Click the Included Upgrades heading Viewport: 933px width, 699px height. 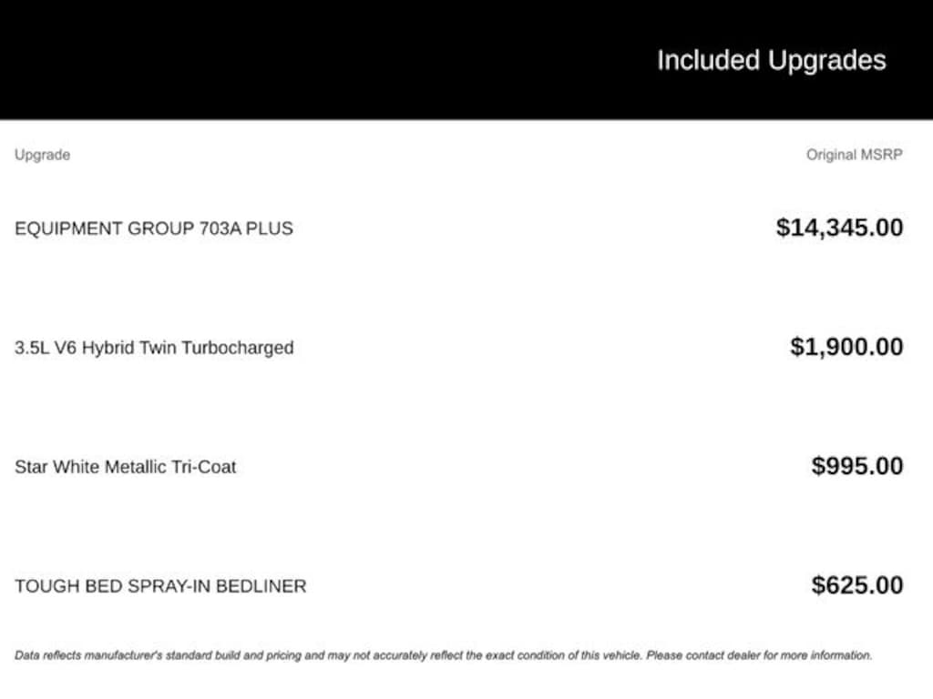[x=771, y=60]
